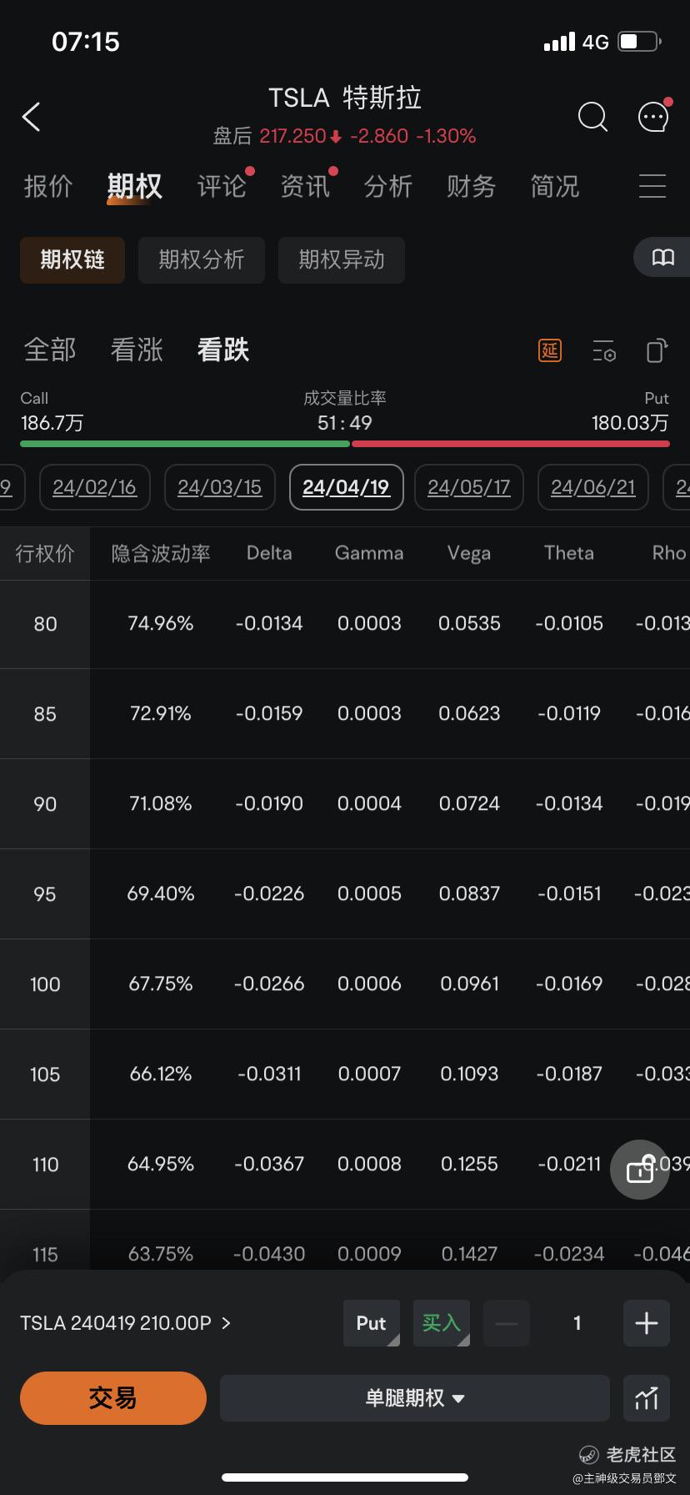Screen dimensions: 690x1495
Task: Tap the 行权价 column header
Action: (45, 553)
